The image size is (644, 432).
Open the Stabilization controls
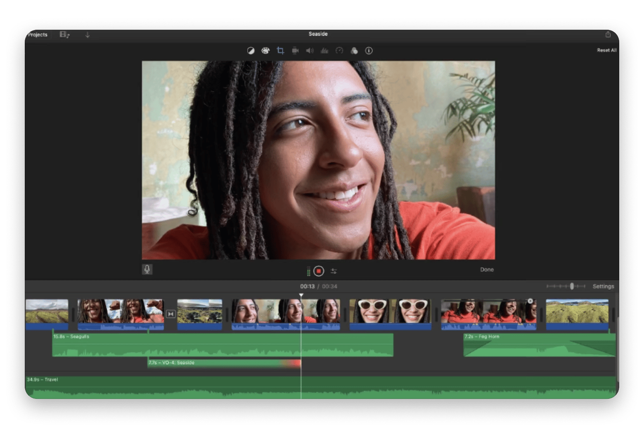295,50
